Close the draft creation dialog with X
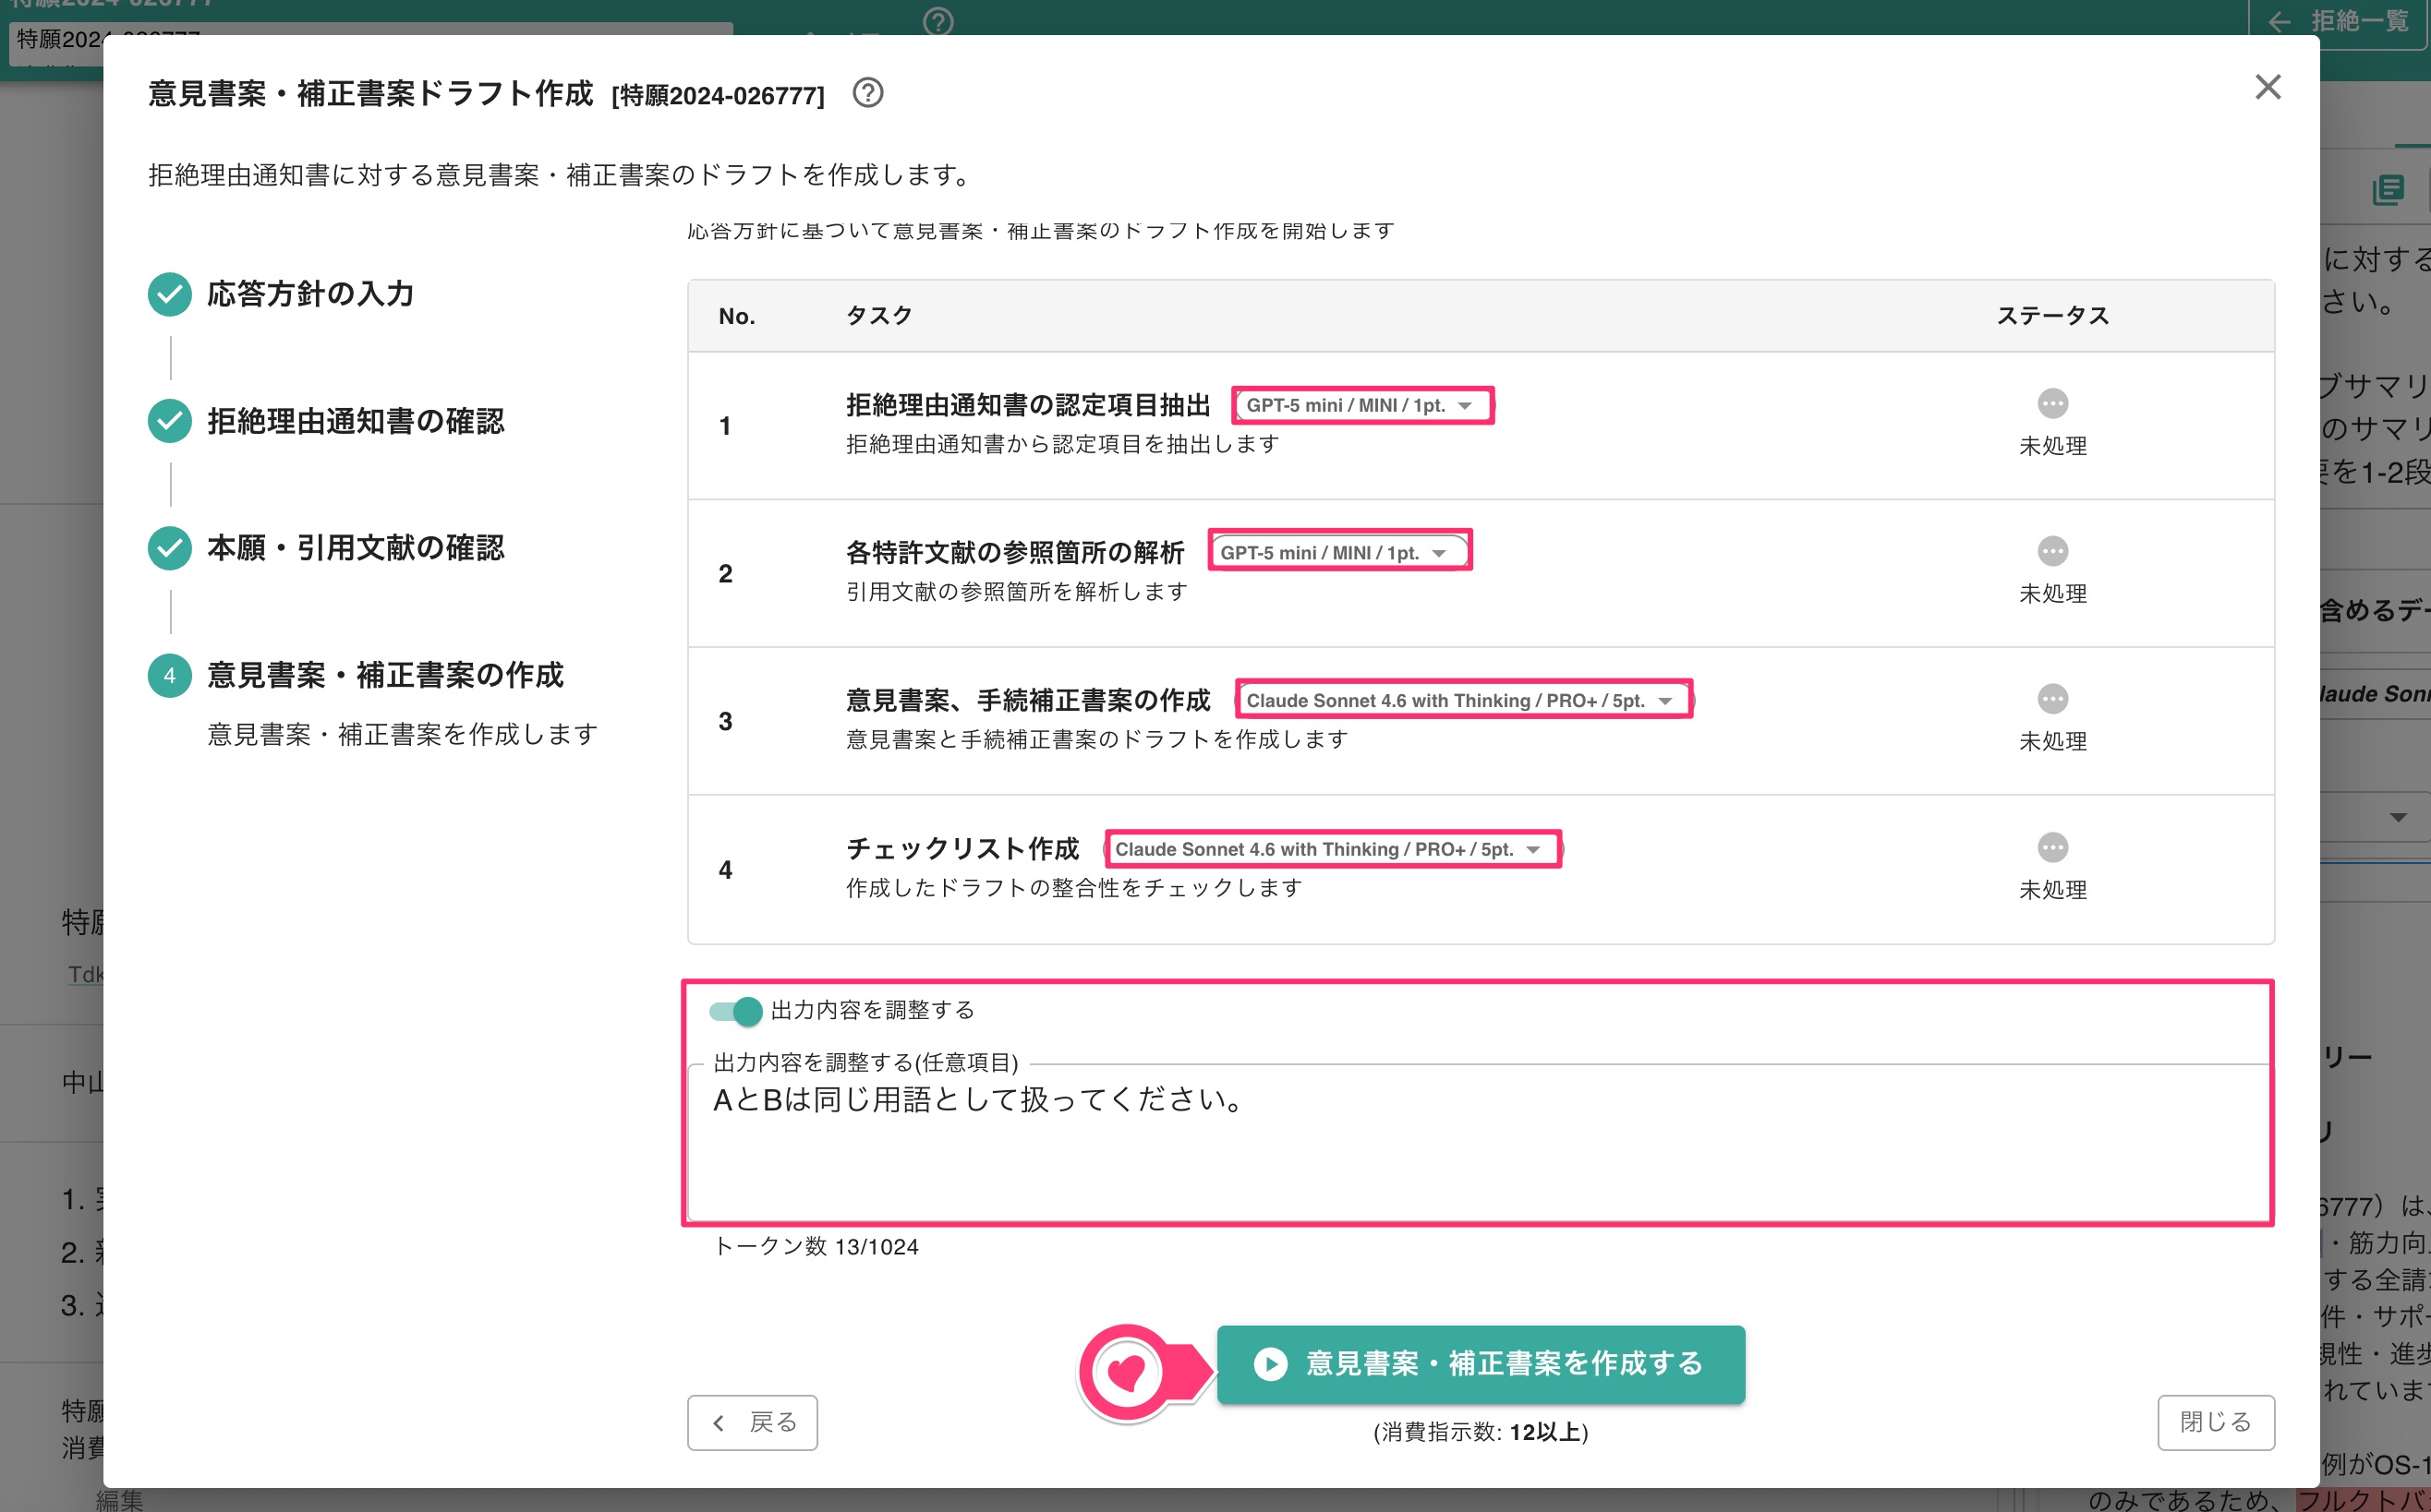Viewport: 2431px width, 1512px height. 2268,87
